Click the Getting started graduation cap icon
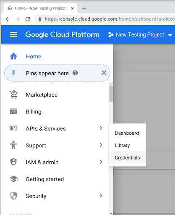Screen dimensions: 175x215 [13, 179]
